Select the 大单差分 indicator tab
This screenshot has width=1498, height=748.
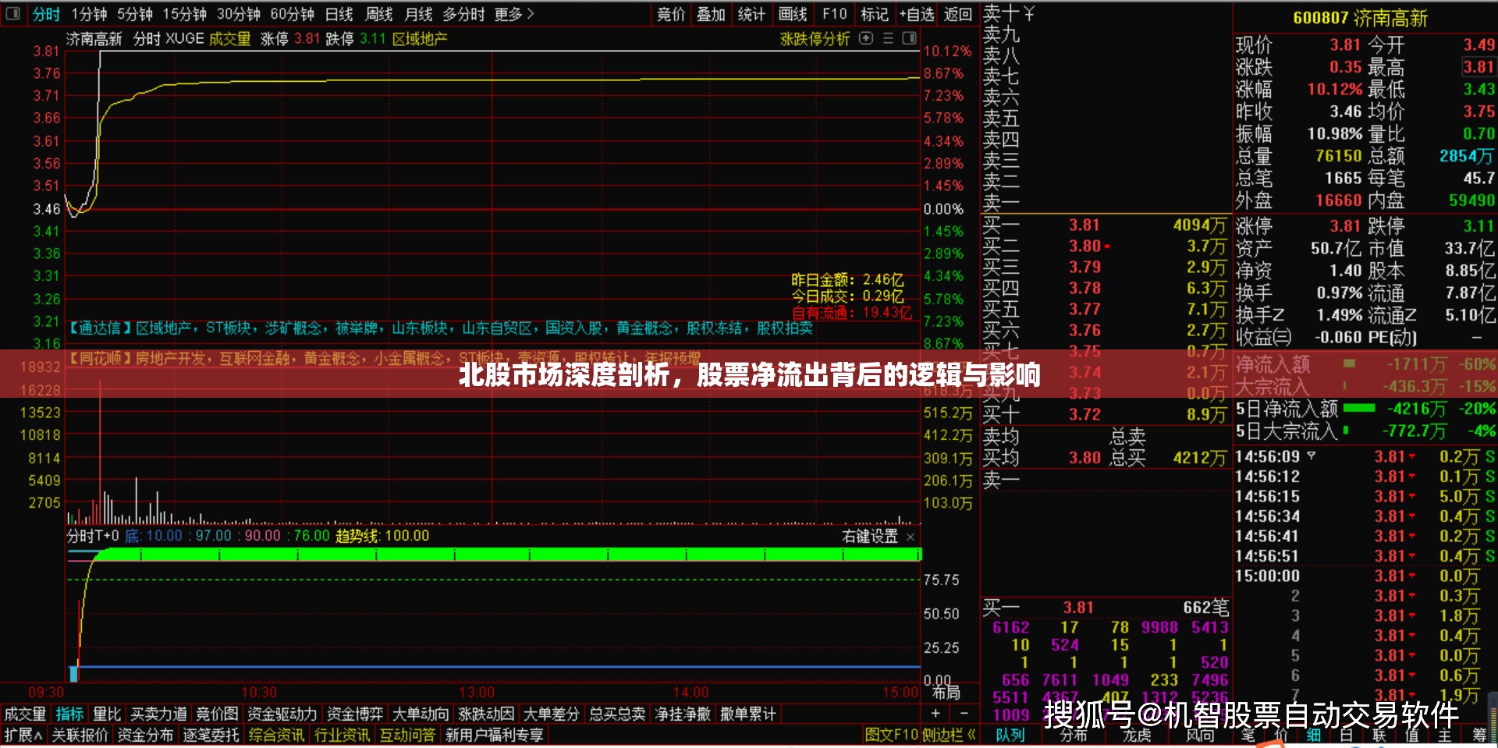click(552, 714)
